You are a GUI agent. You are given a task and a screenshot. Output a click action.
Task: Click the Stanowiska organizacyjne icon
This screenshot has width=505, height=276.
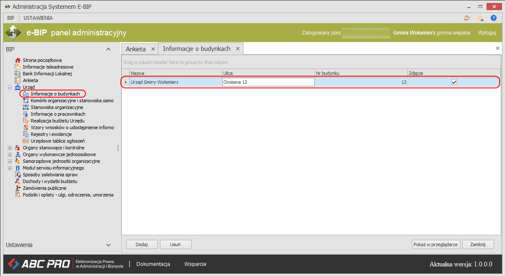click(x=26, y=107)
